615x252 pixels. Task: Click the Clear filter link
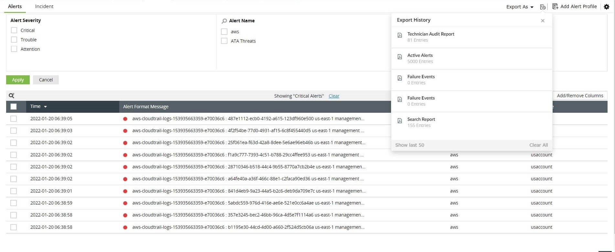334,96
